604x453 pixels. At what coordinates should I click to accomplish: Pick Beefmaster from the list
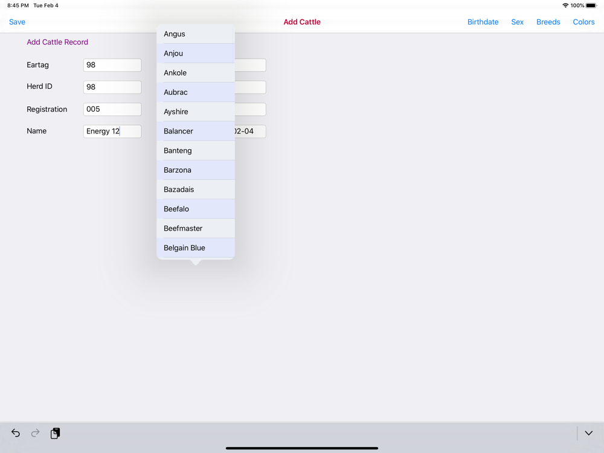pyautogui.click(x=196, y=228)
